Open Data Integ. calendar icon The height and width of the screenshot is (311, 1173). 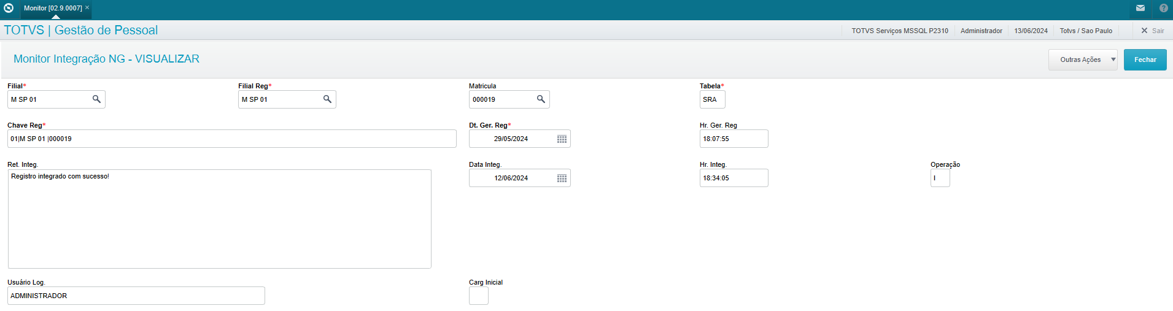click(x=562, y=178)
